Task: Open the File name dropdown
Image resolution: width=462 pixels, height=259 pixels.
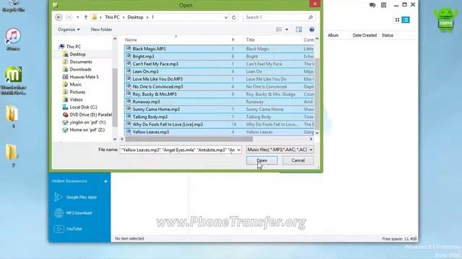Action: click(x=239, y=150)
